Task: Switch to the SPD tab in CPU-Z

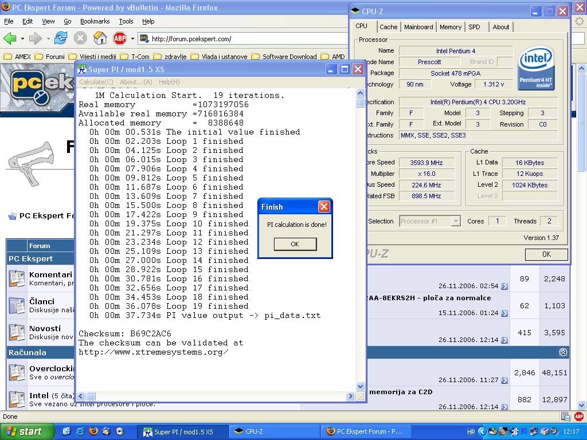Action: pyautogui.click(x=474, y=27)
